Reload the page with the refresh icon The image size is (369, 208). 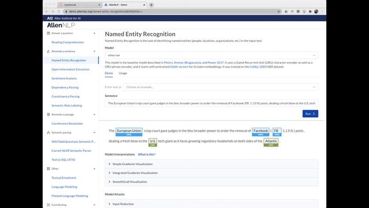[x=59, y=12]
